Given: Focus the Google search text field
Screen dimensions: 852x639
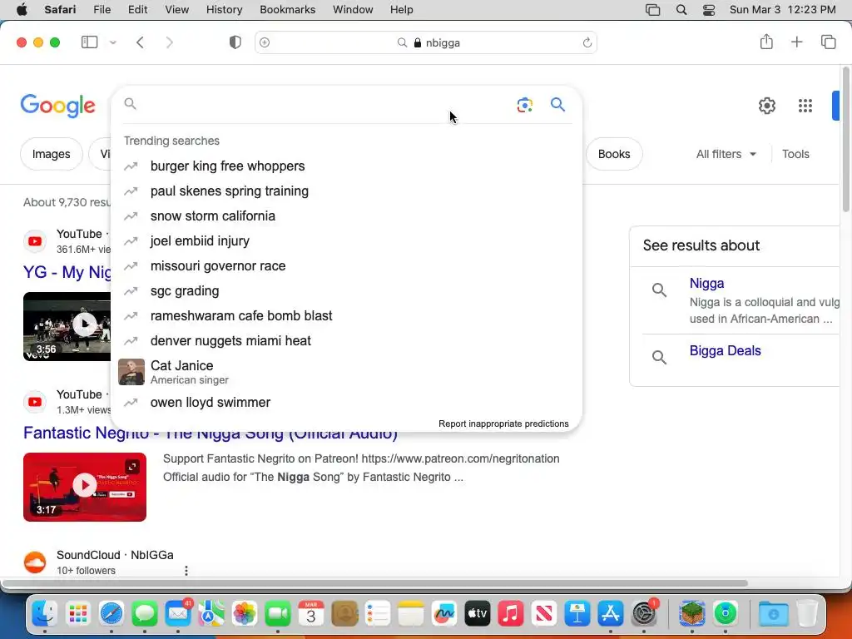Looking at the screenshot, I should (x=320, y=104).
